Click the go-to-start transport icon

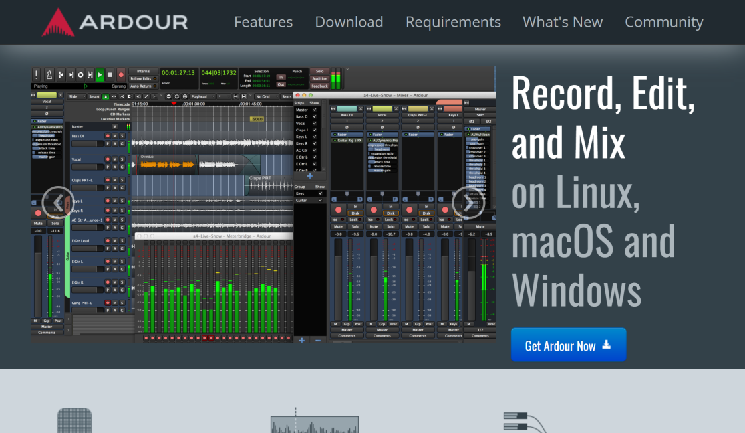63,75
